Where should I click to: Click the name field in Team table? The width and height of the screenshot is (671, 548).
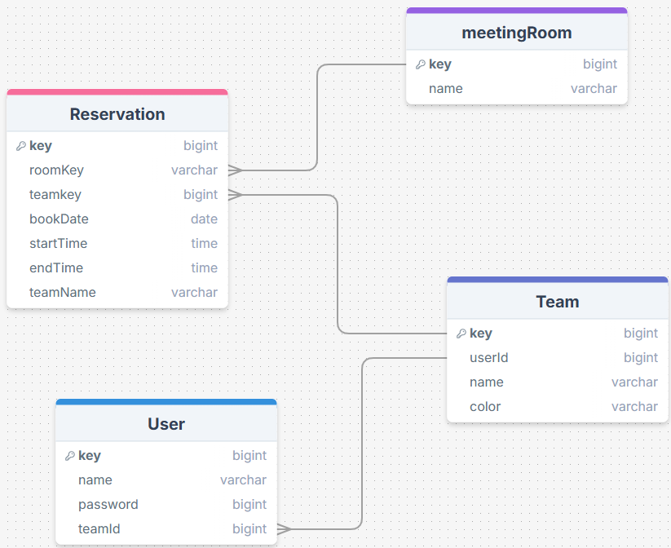click(x=557, y=382)
